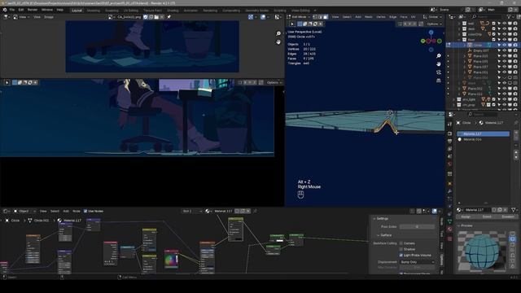
Task: Select the pan hand icon in image editor
Action: 278,42
